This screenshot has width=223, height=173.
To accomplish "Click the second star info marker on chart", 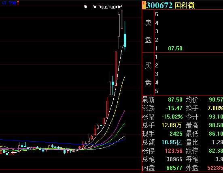I will [x=95, y=7].
